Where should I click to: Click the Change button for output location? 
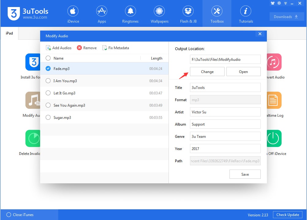[207, 71]
